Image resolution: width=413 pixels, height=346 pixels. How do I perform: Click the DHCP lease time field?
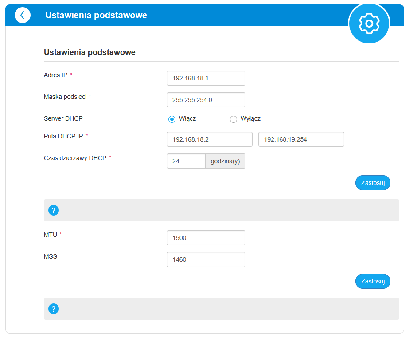pos(186,161)
